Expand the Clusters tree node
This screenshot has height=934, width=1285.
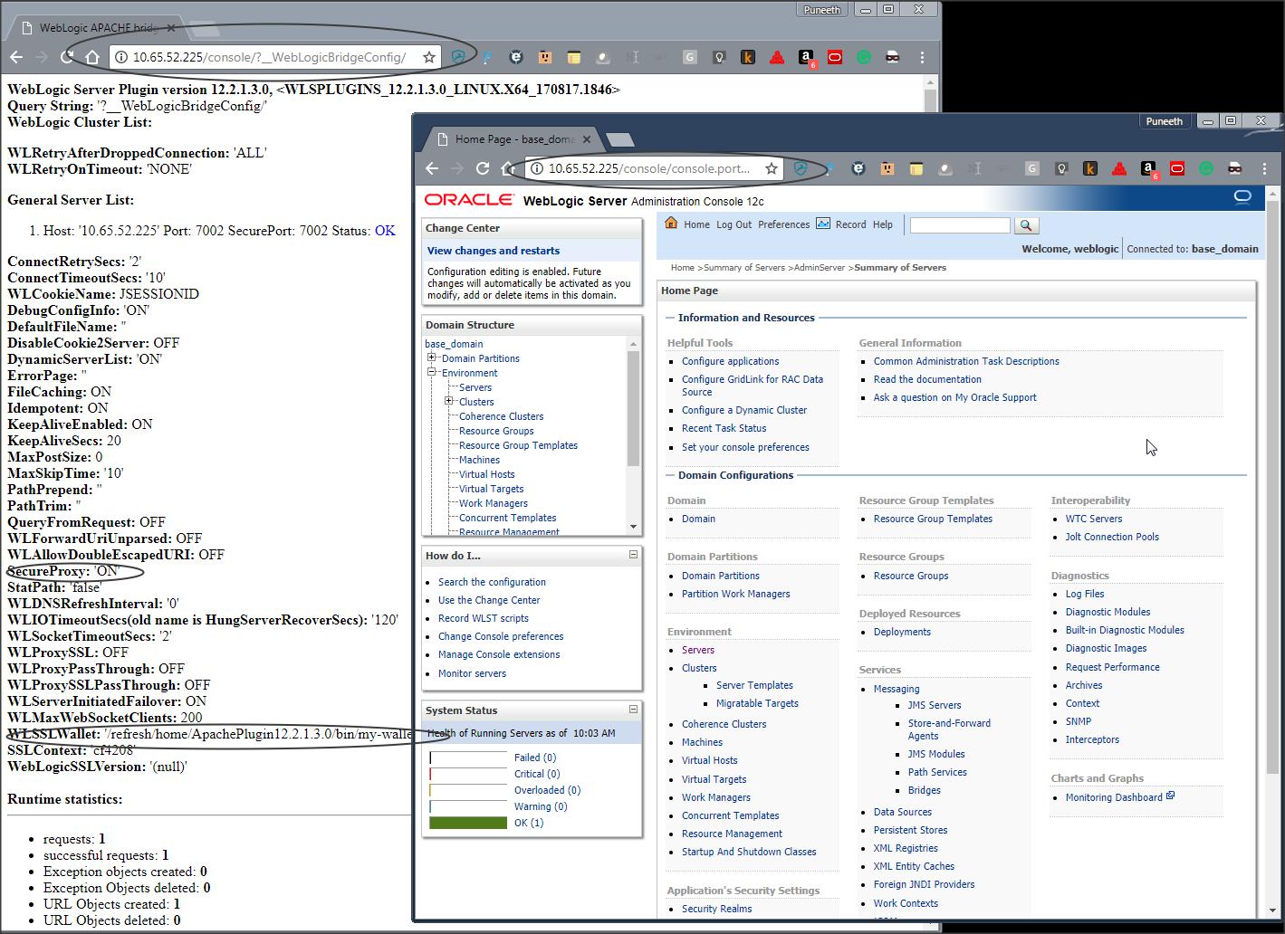point(448,402)
